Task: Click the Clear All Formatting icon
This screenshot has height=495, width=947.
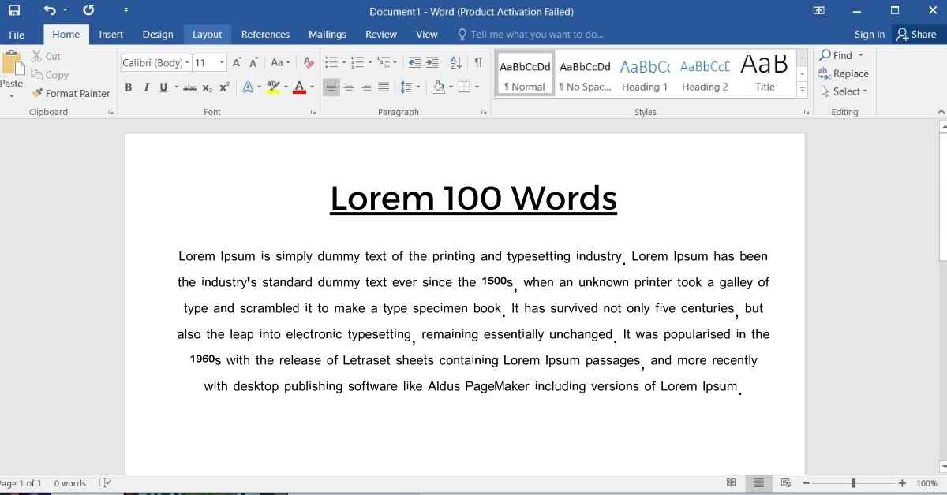Action: [x=309, y=63]
